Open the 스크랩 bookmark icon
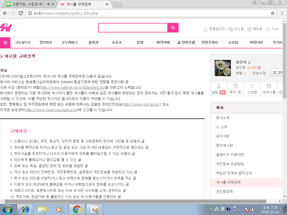 click(252, 86)
